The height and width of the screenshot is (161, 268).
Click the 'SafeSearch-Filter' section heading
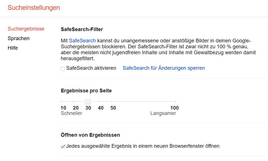coord(82,29)
